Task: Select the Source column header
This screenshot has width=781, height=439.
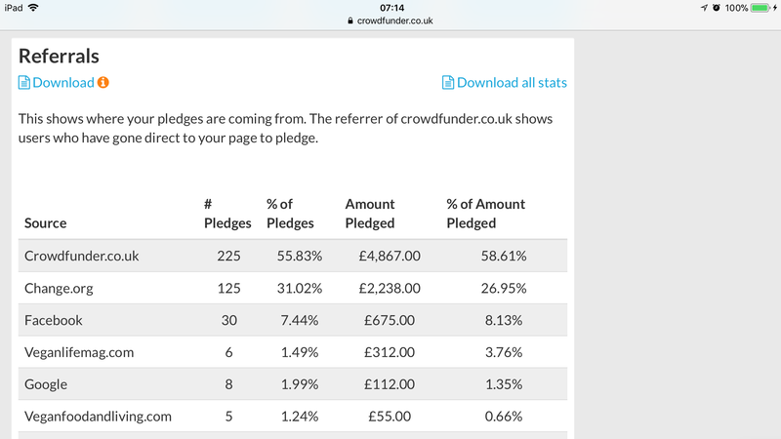Action: 46,223
